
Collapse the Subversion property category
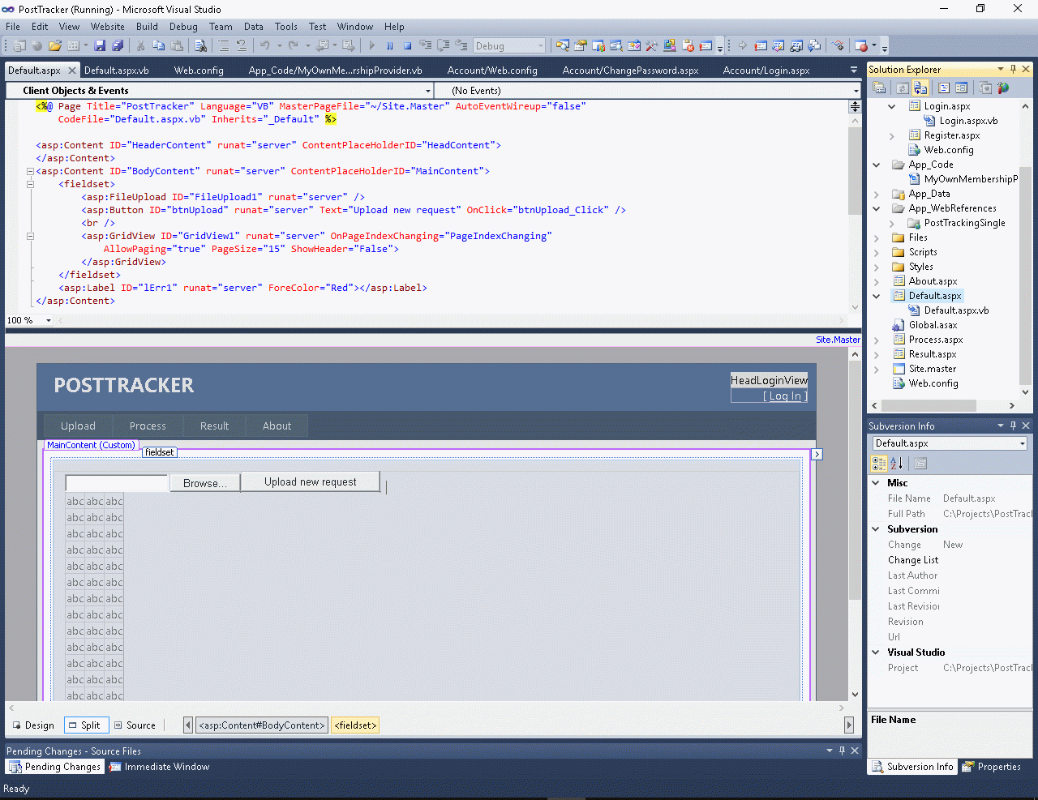pos(876,529)
